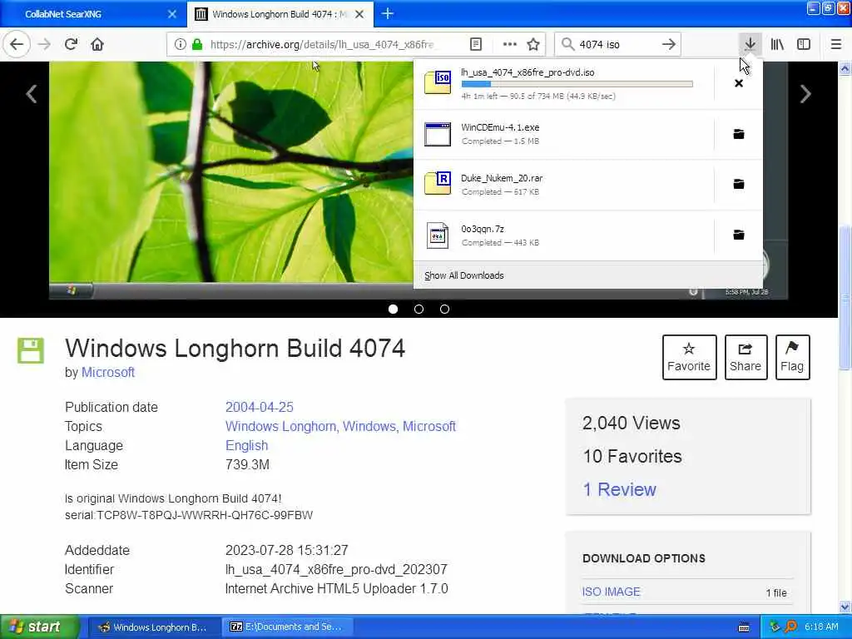The image size is (852, 639).
Task: Show site information icon in address bar
Action: [180, 45]
